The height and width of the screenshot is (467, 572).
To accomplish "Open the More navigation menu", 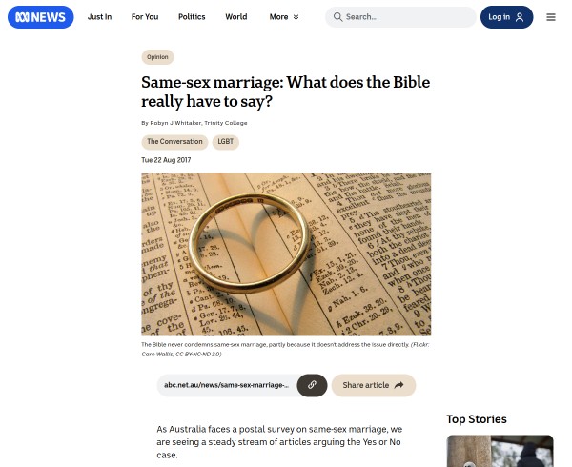I will pyautogui.click(x=284, y=17).
